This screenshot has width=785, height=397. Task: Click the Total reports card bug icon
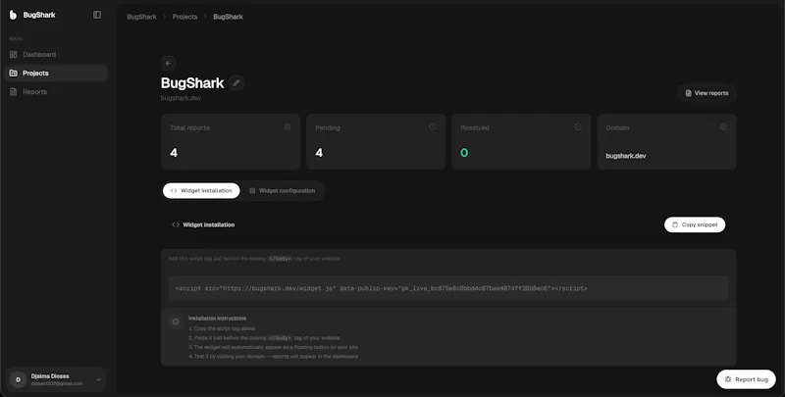tap(288, 127)
